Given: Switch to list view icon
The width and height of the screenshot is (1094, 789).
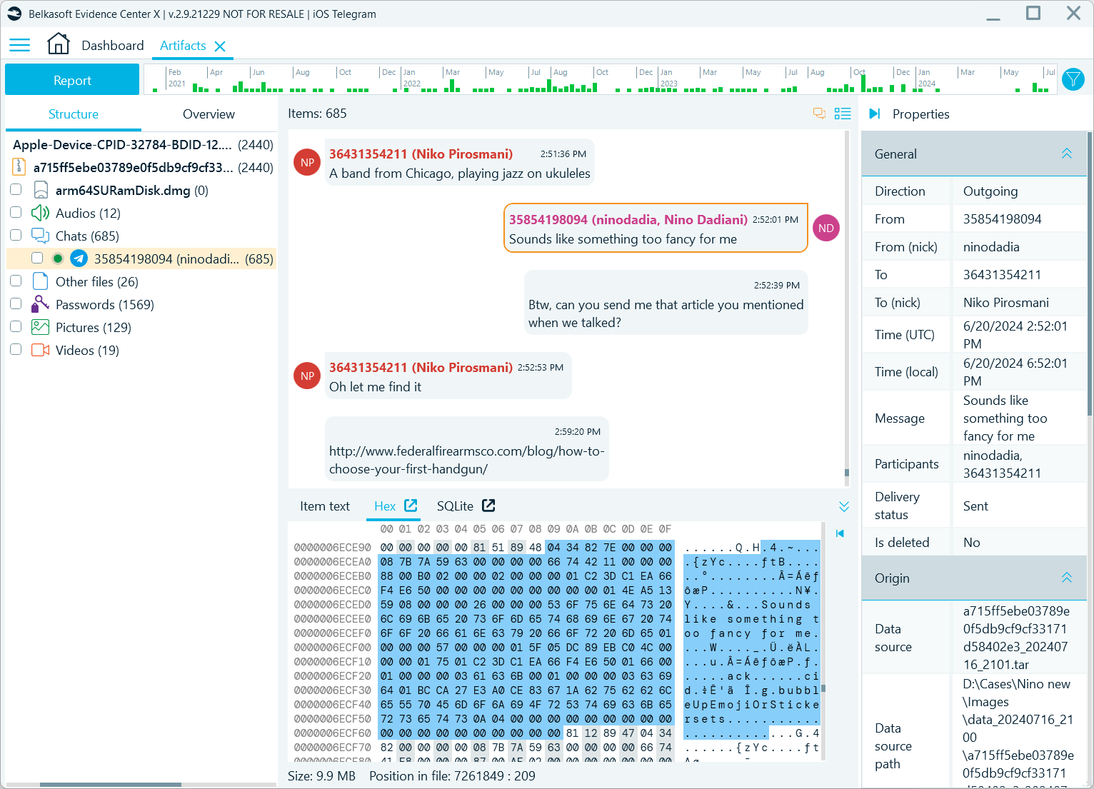Looking at the screenshot, I should click(x=843, y=114).
